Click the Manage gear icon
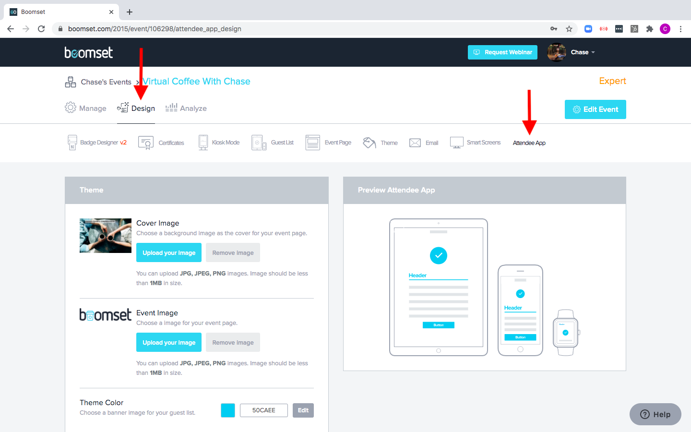 (71, 108)
